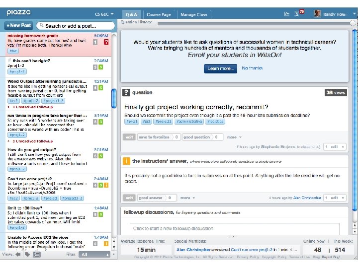358x268 pixels.
Task: Open the Randy How... user menu arrow
Action: 354,14
